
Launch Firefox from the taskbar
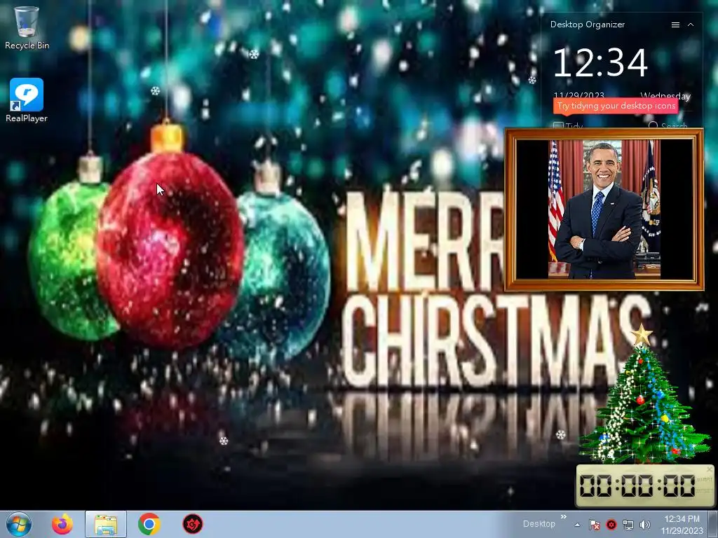62,524
